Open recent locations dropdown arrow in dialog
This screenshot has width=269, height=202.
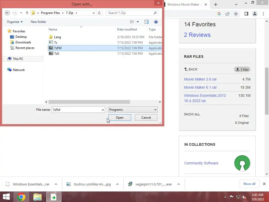click(21, 13)
